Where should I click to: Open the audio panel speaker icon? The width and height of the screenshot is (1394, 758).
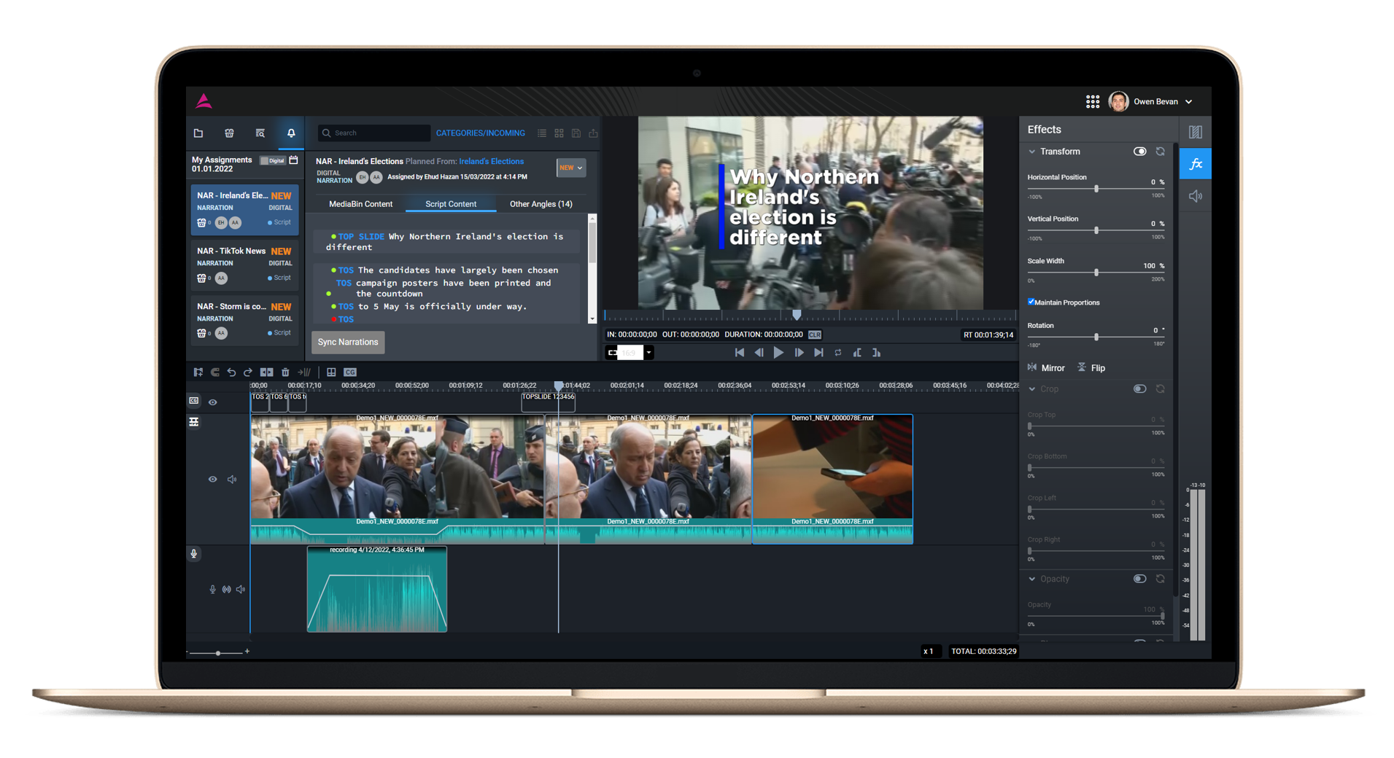tap(1195, 196)
